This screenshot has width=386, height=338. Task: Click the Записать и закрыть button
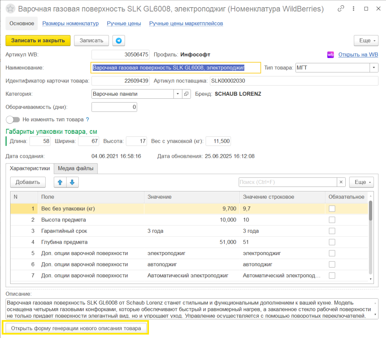[38, 41]
